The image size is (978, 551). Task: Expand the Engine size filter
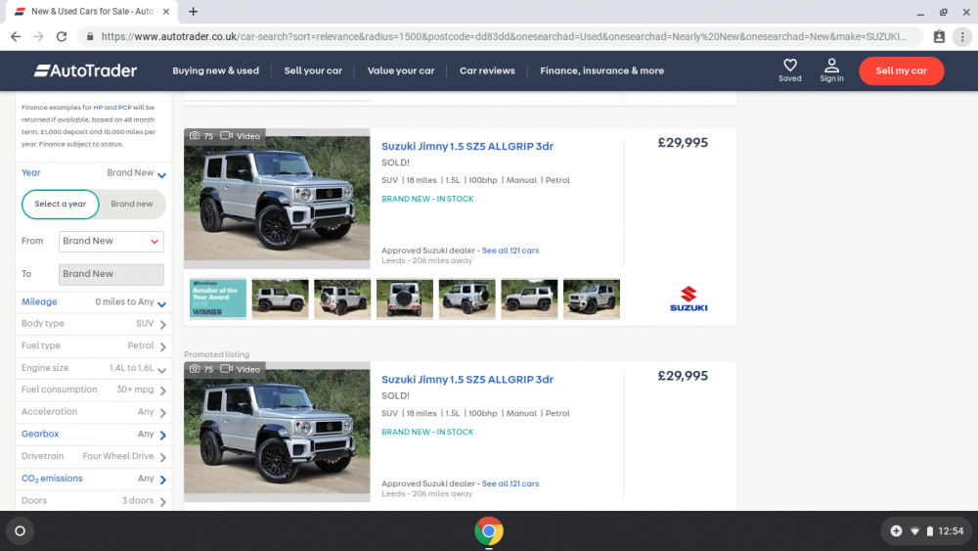94,368
